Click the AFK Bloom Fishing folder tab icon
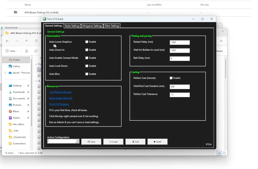258x169 pixels. [7, 33]
